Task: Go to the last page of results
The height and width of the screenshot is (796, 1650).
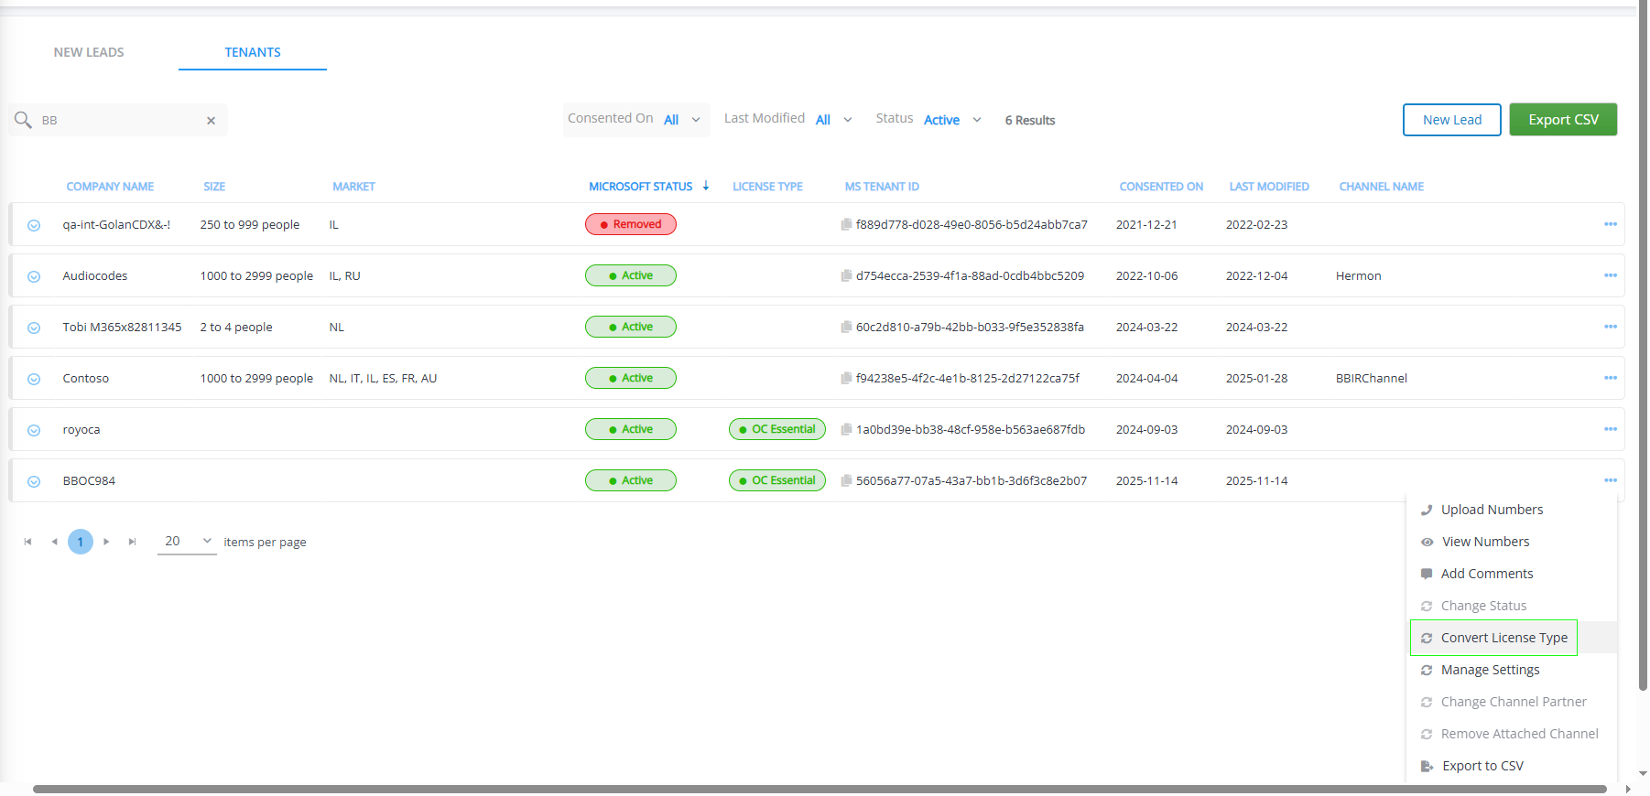Action: tap(133, 542)
